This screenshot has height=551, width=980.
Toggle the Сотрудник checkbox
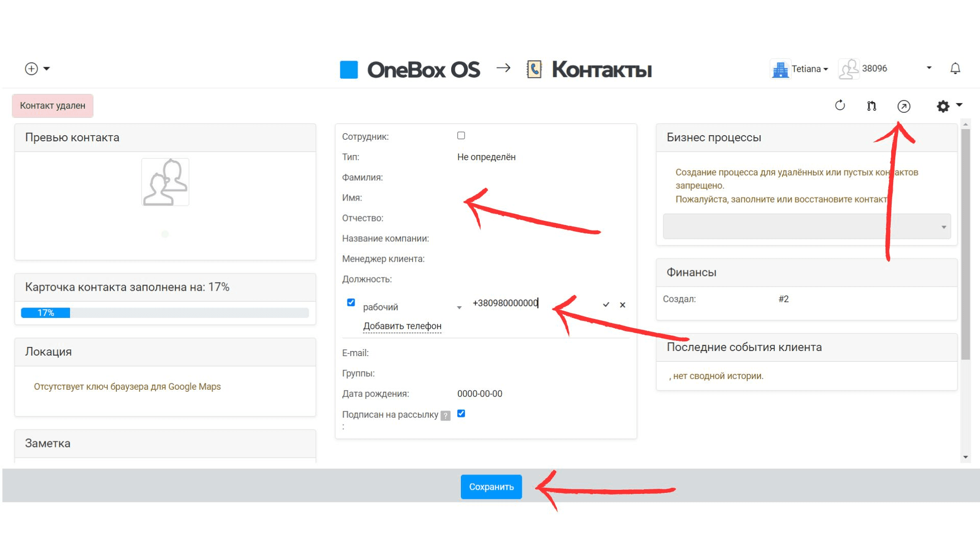tap(461, 135)
